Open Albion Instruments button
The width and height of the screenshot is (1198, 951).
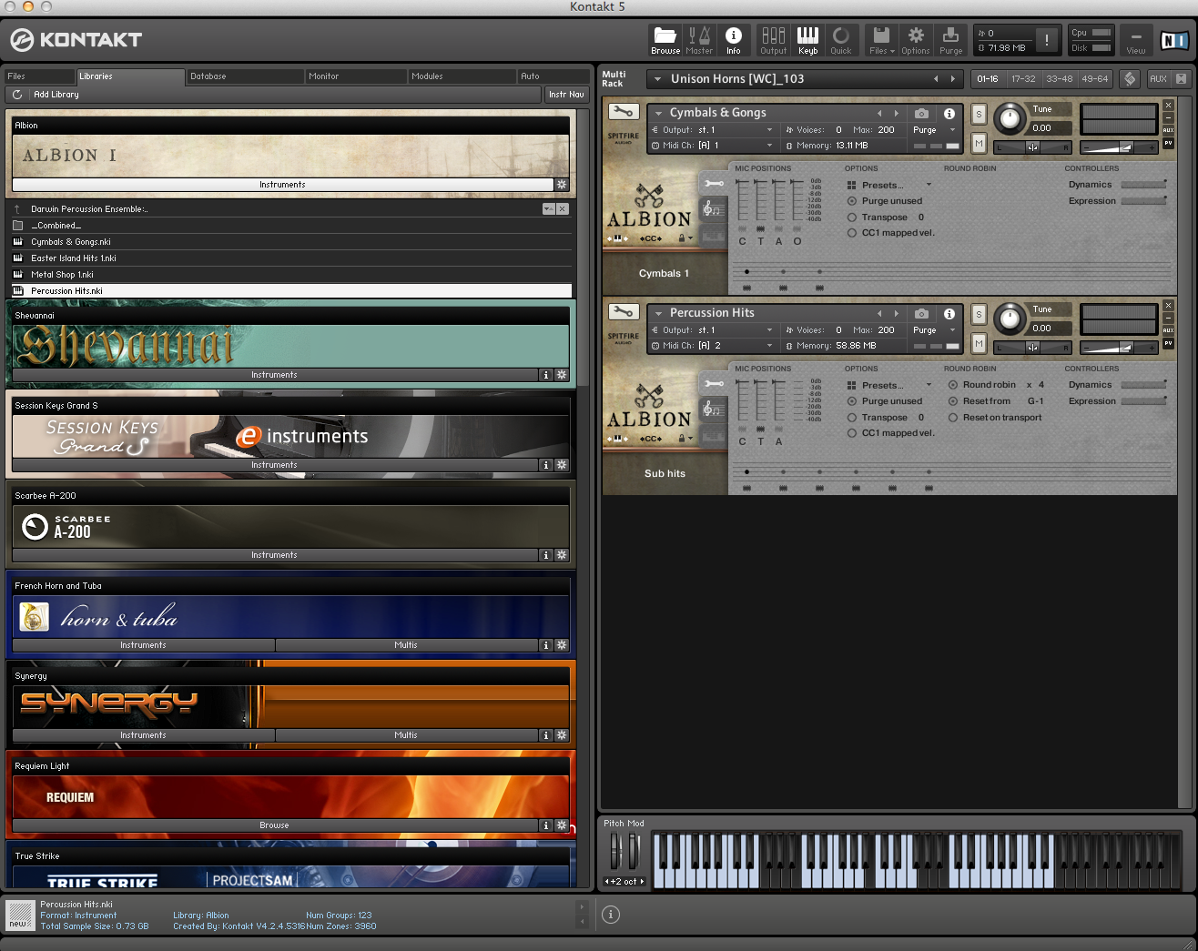point(282,185)
